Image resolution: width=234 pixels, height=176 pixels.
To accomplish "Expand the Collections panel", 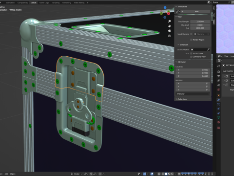I will pos(176,99).
